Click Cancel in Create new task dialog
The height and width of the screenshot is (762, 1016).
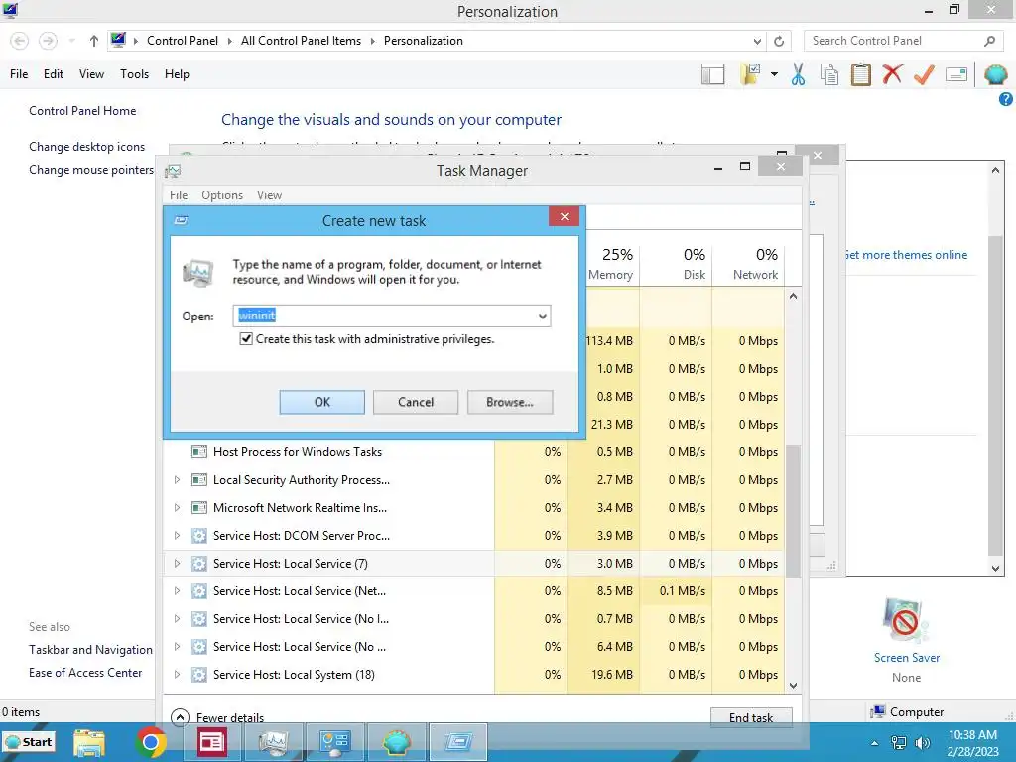pos(416,402)
